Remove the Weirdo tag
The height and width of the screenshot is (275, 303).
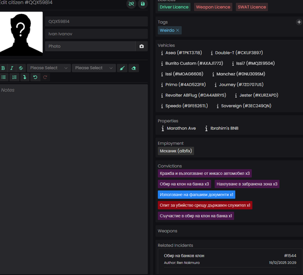click(x=178, y=30)
